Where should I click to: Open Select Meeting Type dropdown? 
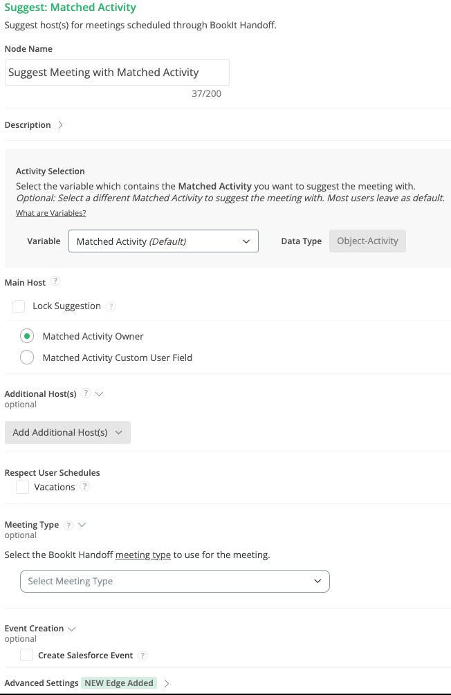coord(175,581)
